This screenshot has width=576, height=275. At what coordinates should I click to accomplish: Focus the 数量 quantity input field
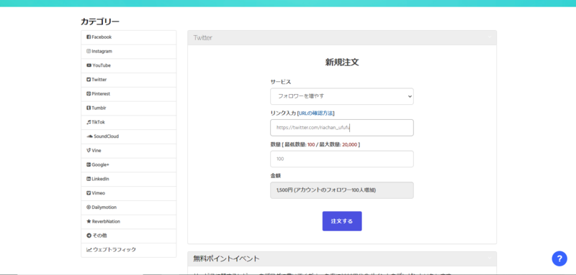(x=341, y=159)
